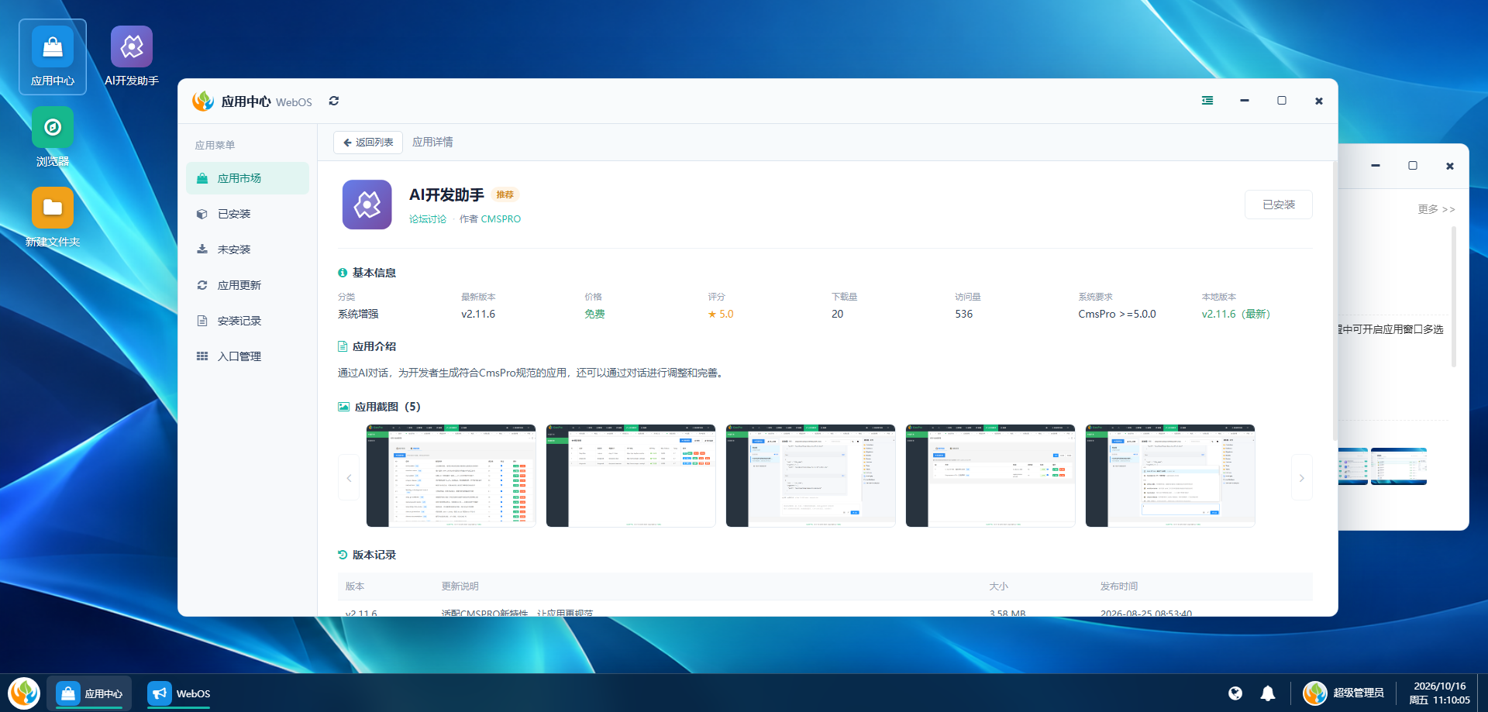The height and width of the screenshot is (712, 1488).
Task: Launch the AI开发助手 desktop shortcut
Action: point(132,57)
